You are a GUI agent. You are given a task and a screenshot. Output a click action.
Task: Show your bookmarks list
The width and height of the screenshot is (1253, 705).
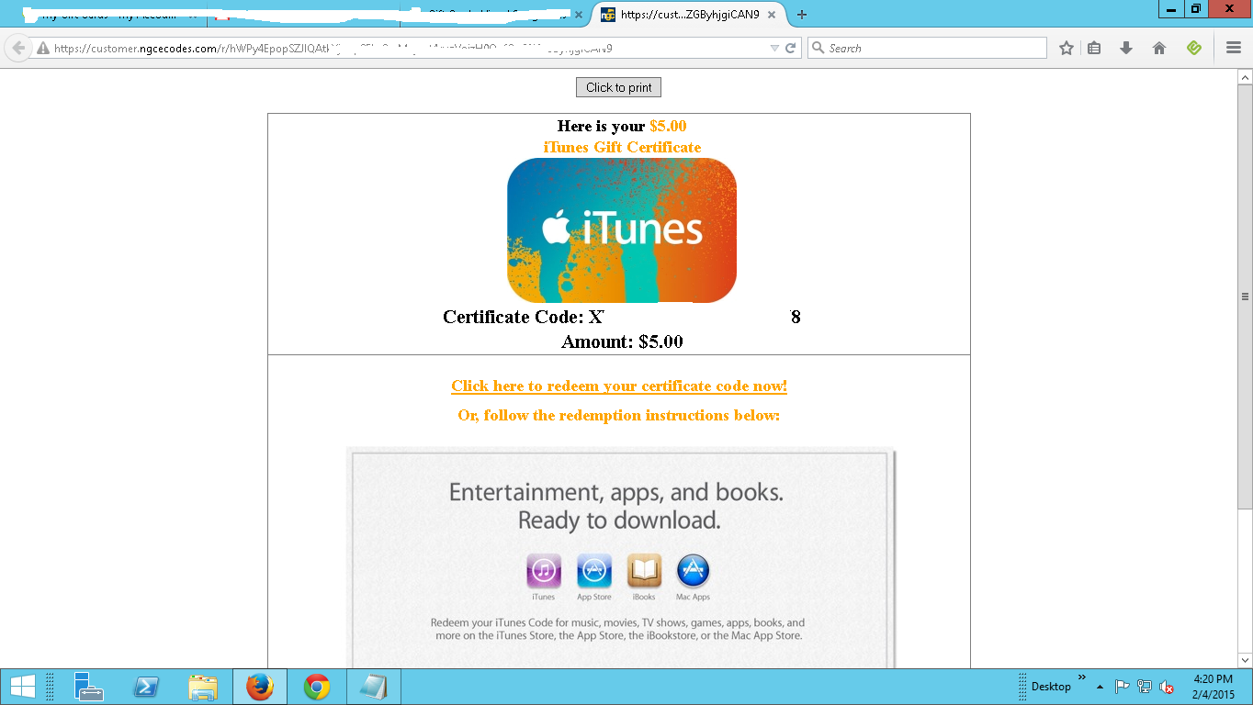pyautogui.click(x=1094, y=49)
